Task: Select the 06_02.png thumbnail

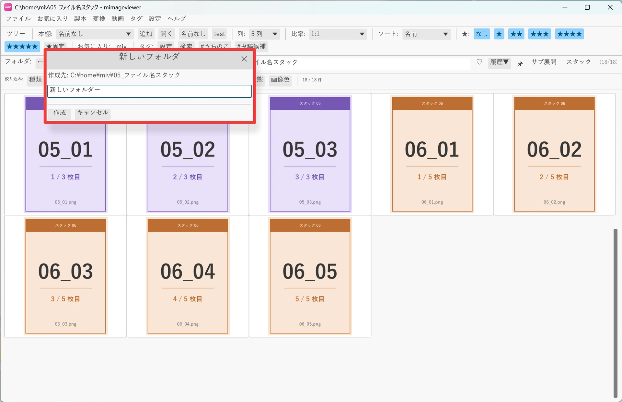Action: (554, 154)
